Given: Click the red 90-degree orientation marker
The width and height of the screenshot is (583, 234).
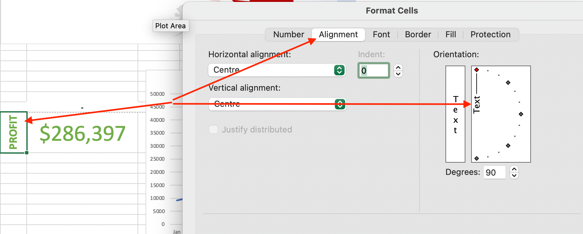Looking at the screenshot, I should (477, 70).
